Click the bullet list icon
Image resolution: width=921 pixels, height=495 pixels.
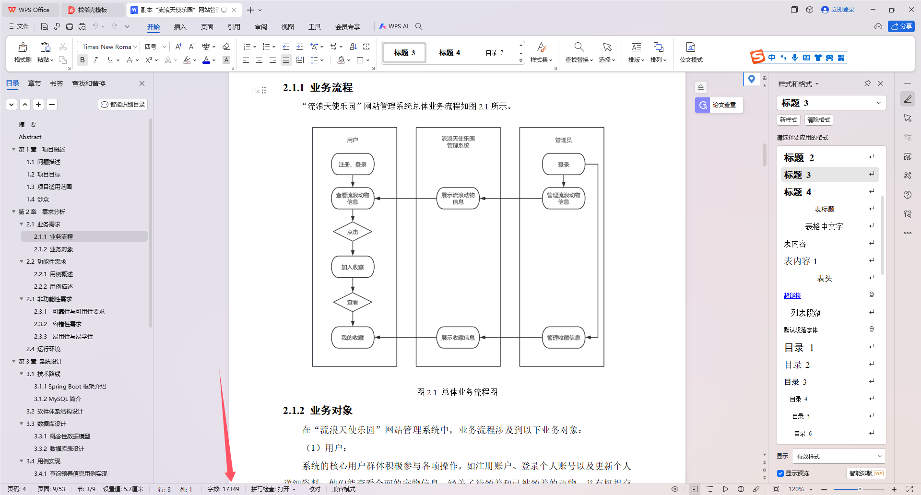pyautogui.click(x=247, y=47)
